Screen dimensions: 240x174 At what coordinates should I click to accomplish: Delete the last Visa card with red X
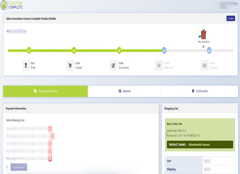50,159
